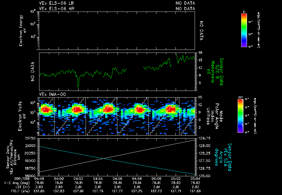Click the DEF color scale bar

240,116
